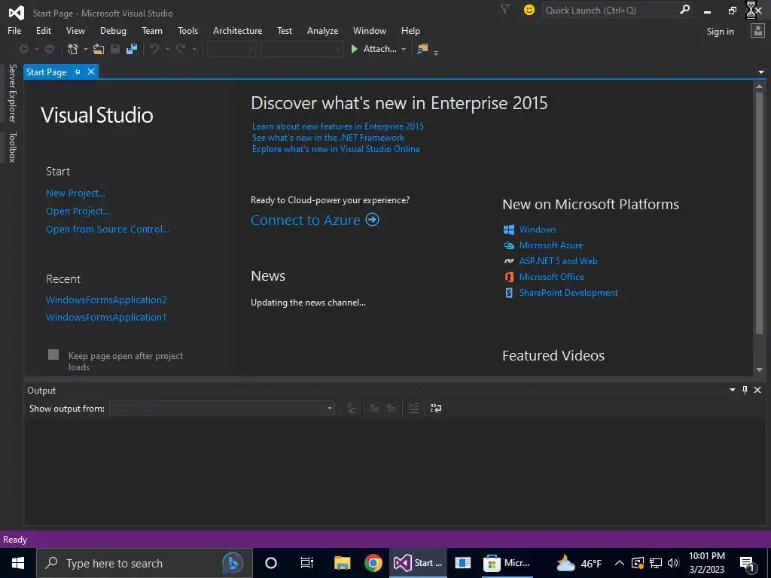The width and height of the screenshot is (771, 578).
Task: Click Learn about new features in Enterprise 2015
Action: [x=338, y=126]
